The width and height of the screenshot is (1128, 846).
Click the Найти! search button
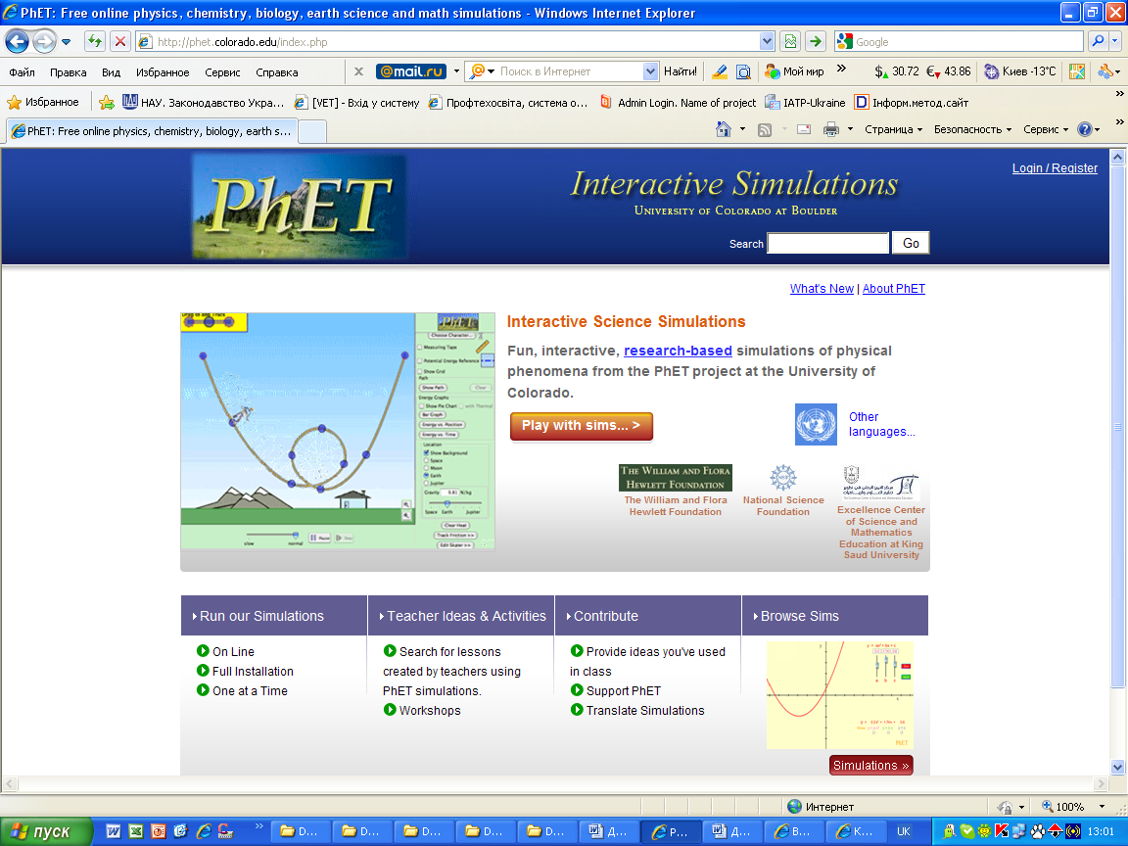[680, 71]
